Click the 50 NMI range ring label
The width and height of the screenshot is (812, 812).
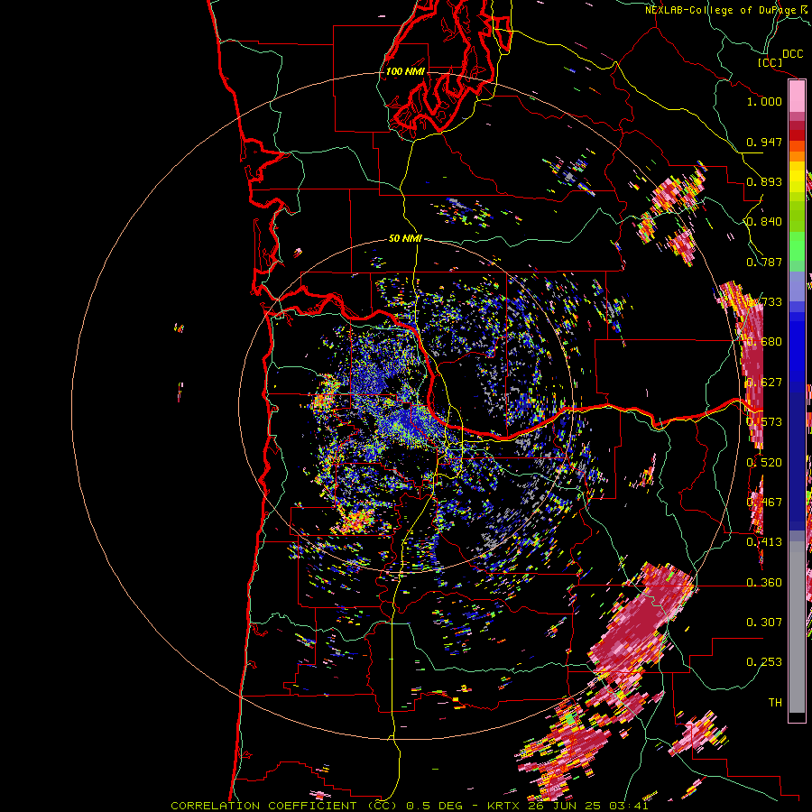[405, 239]
